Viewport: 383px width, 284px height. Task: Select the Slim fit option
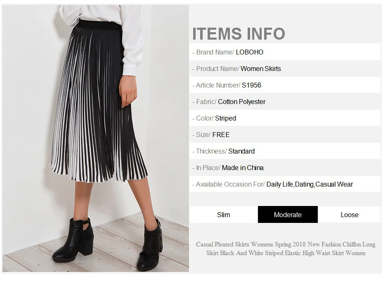click(224, 215)
